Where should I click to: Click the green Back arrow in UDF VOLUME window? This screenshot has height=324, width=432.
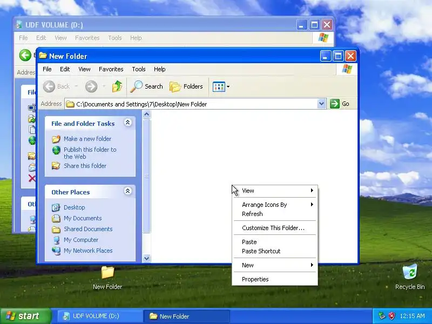point(25,55)
